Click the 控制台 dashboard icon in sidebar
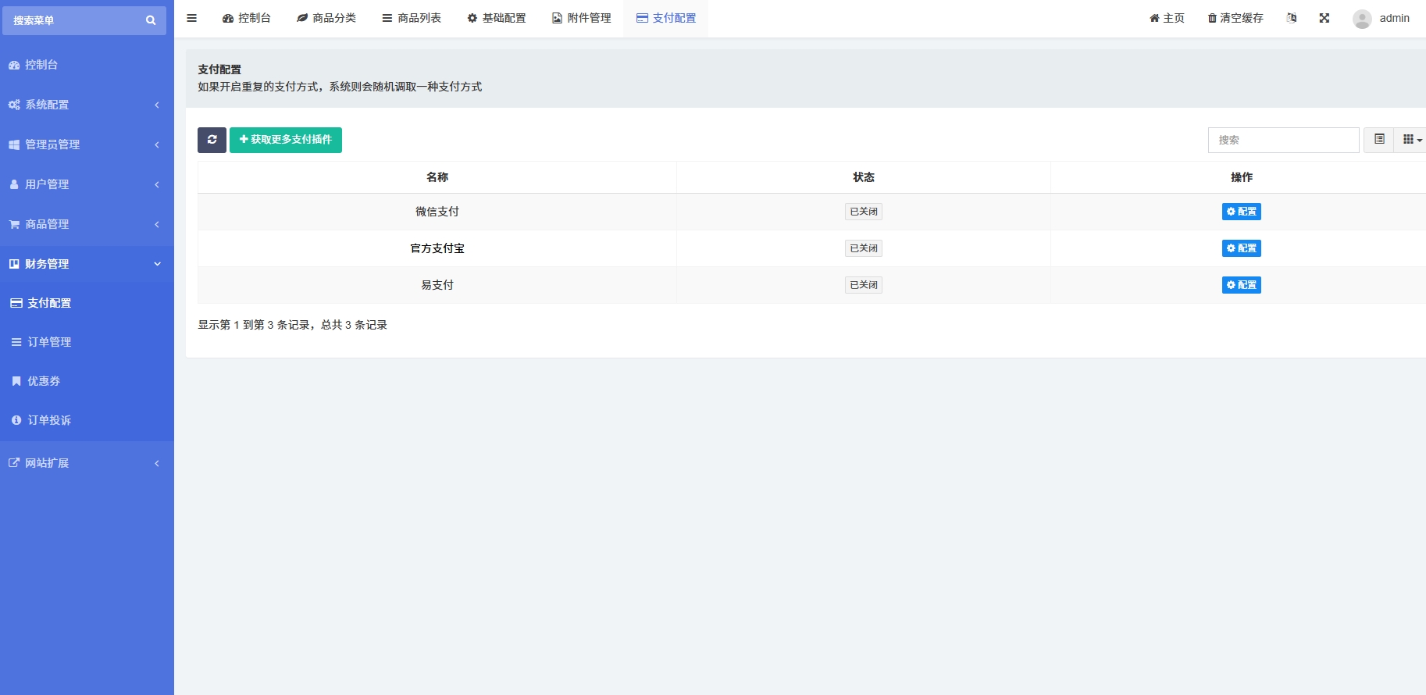 click(x=14, y=65)
